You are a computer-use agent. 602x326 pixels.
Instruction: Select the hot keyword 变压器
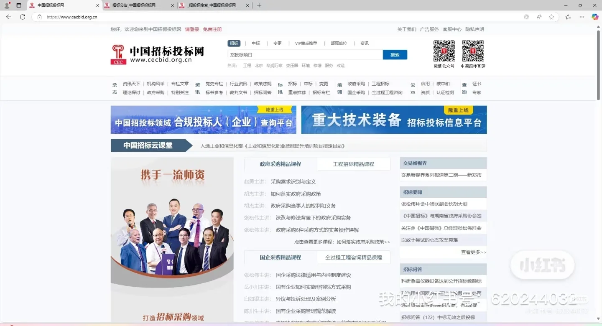(x=292, y=66)
